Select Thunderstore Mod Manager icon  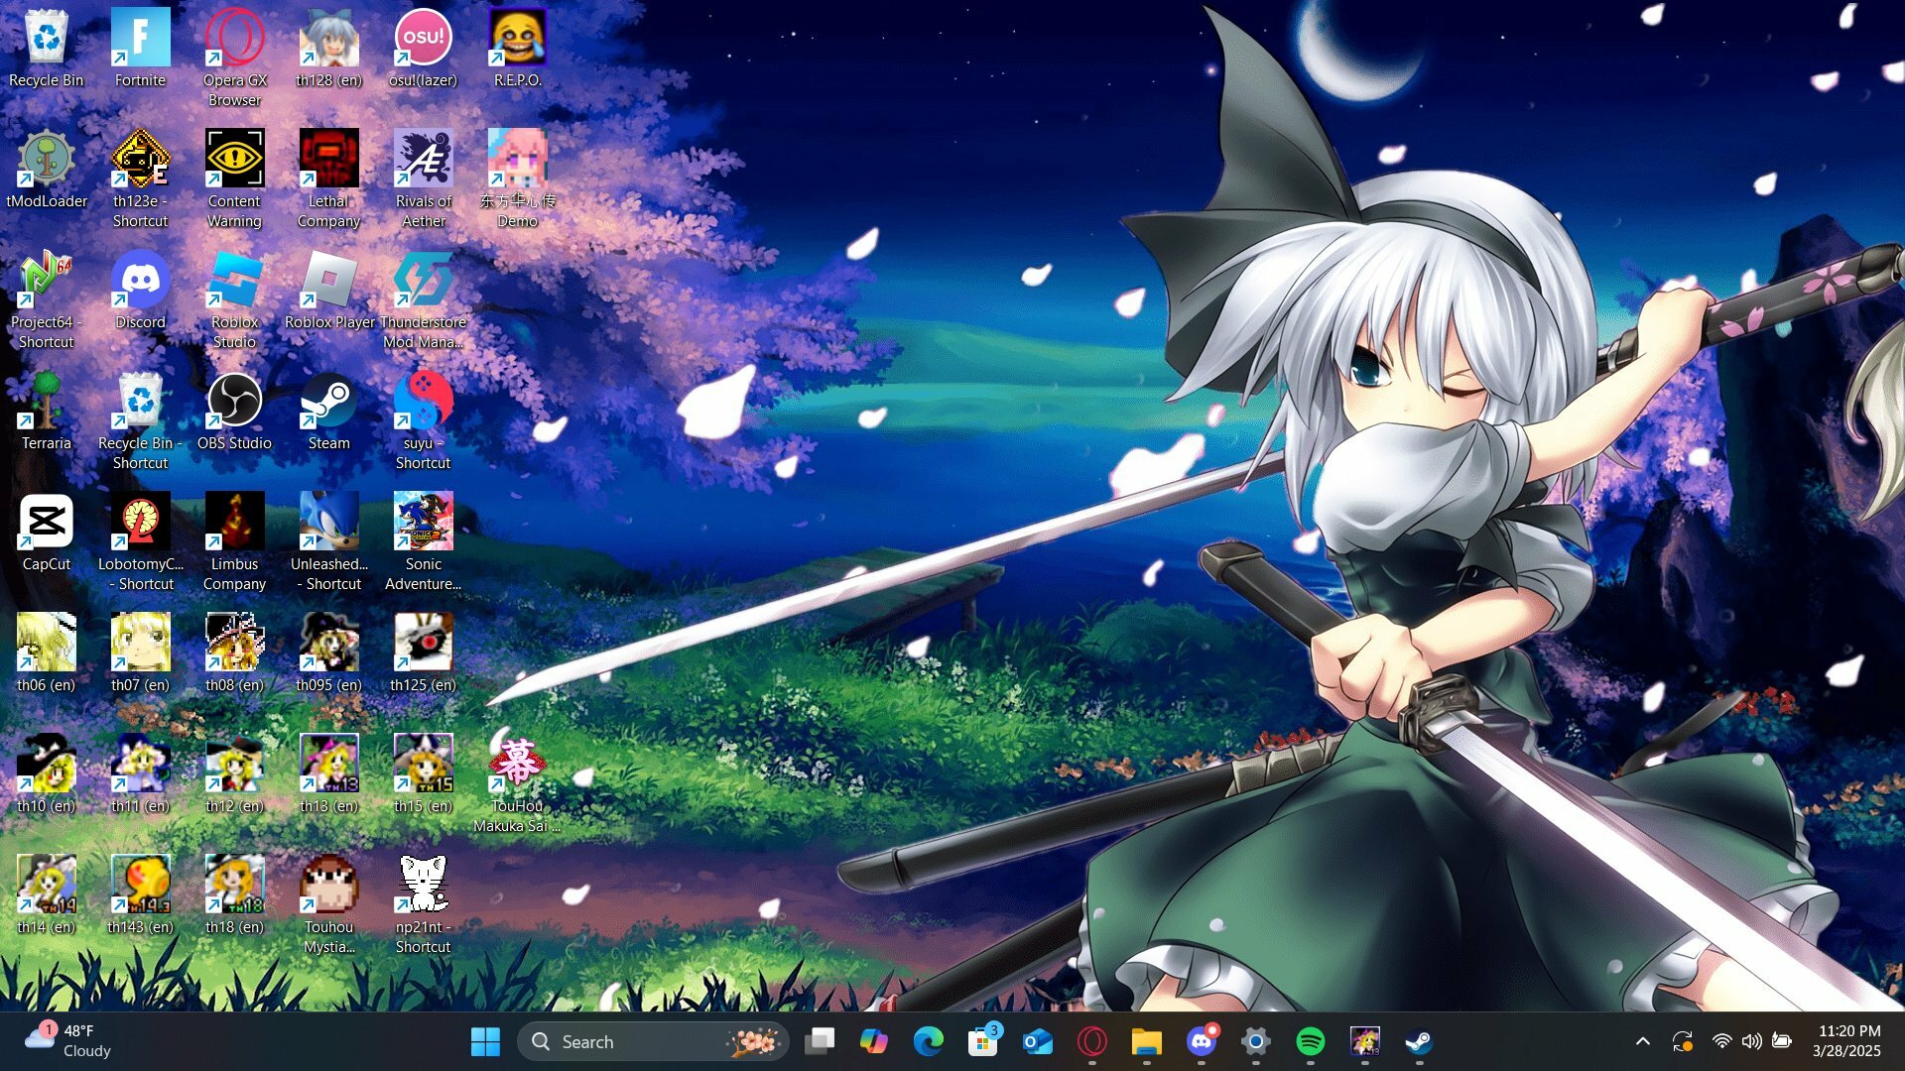pos(424,299)
